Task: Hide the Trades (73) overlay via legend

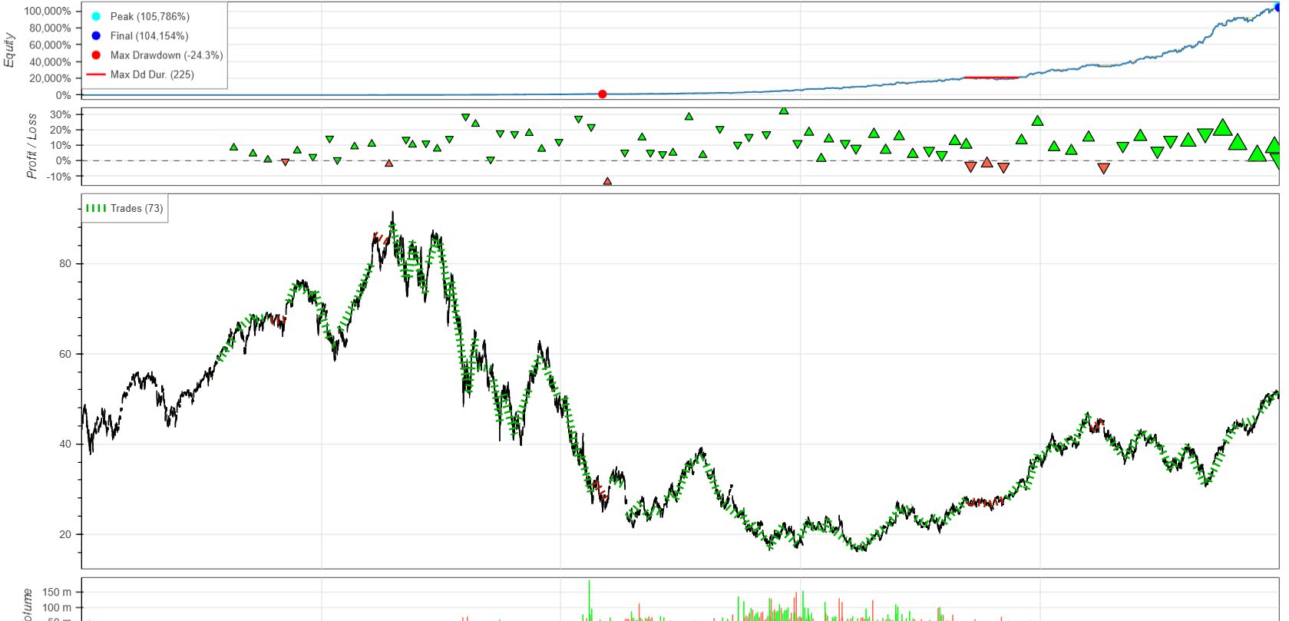Action: pyautogui.click(x=124, y=208)
